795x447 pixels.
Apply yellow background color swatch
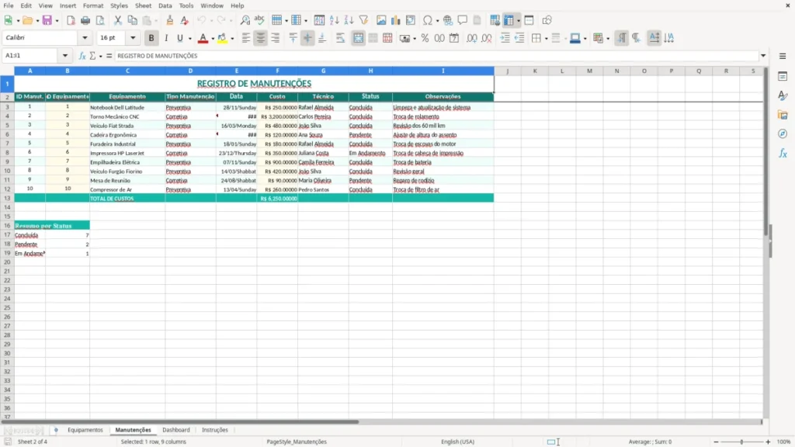[x=222, y=38]
